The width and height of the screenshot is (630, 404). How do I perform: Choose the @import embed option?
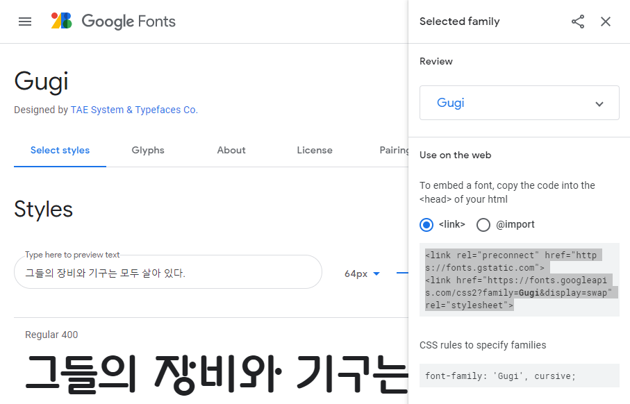click(x=483, y=224)
